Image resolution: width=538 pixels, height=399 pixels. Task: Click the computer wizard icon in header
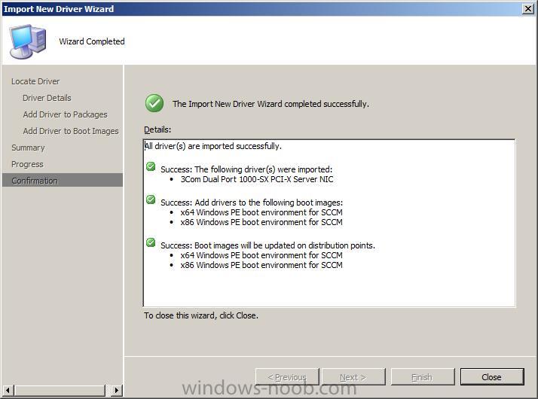pos(27,41)
